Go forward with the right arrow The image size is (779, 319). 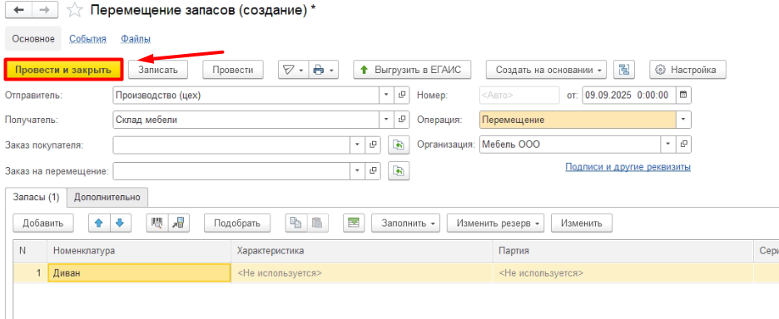(44, 11)
